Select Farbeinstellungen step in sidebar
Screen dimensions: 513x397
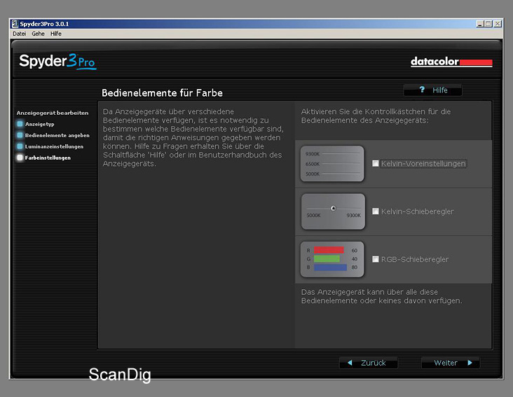coord(48,158)
